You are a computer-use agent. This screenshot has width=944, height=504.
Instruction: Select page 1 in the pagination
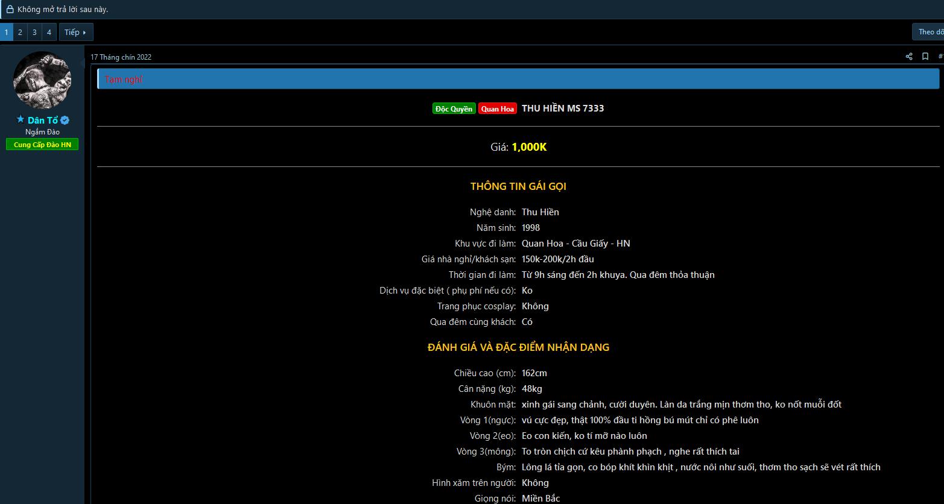(6, 32)
